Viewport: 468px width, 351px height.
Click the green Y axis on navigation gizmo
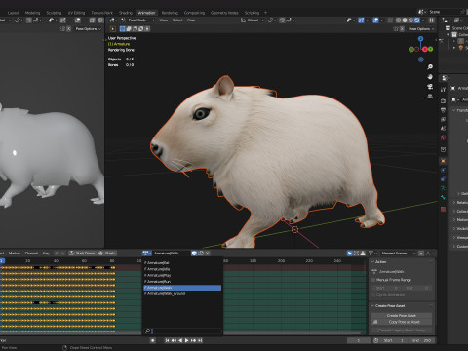[431, 49]
